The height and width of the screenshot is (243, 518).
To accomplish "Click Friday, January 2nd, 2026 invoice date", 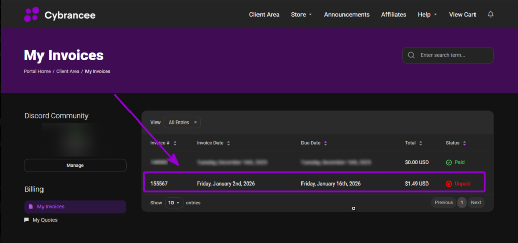I will tap(226, 184).
